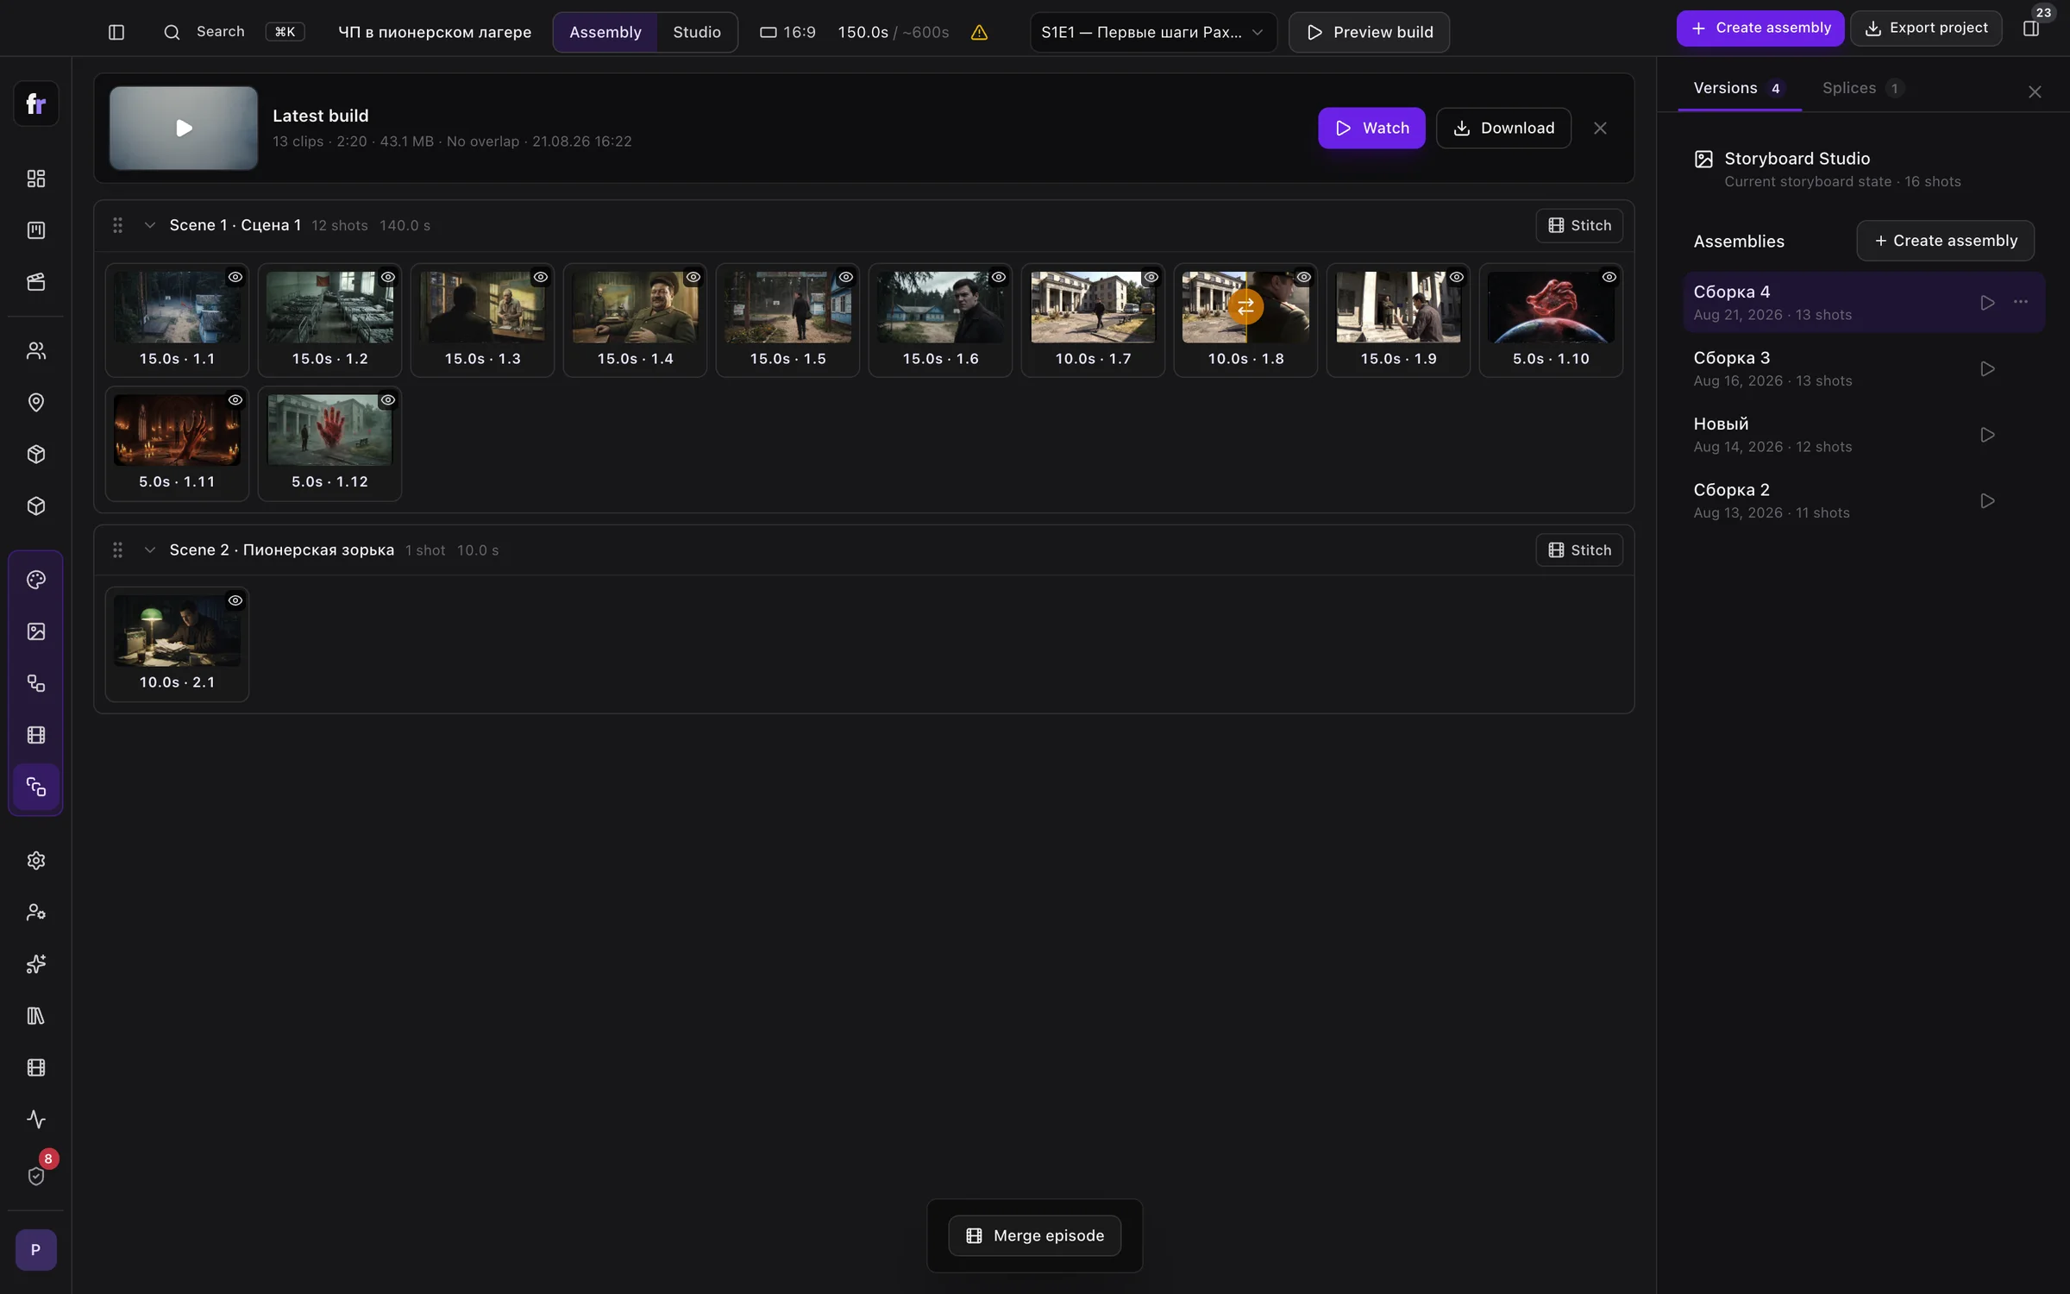Viewport: 2070px width, 1294px height.
Task: Toggle visibility eye on shot 2.1
Action: pos(235,600)
